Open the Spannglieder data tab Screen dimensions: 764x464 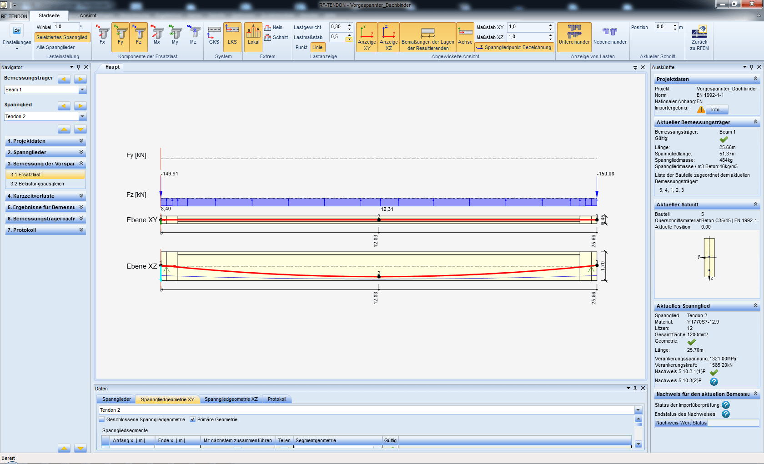pyautogui.click(x=116, y=399)
